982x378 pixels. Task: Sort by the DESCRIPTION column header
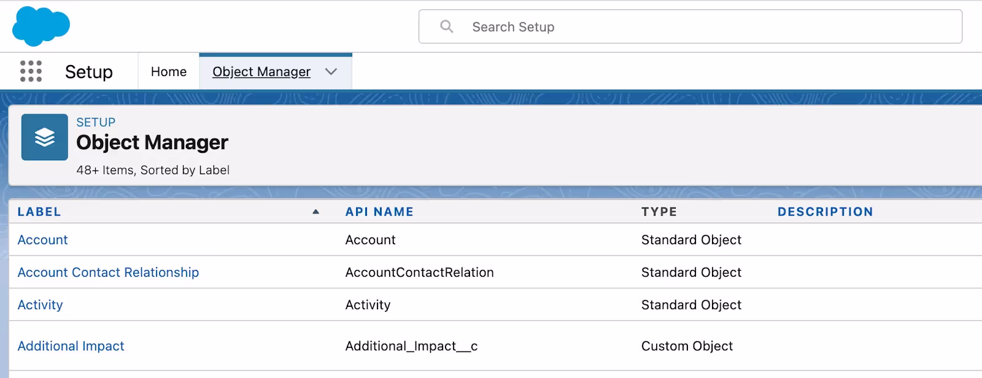(x=825, y=212)
